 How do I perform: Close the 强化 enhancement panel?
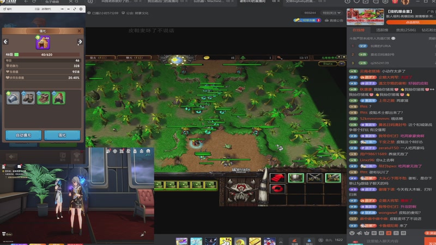(79, 31)
